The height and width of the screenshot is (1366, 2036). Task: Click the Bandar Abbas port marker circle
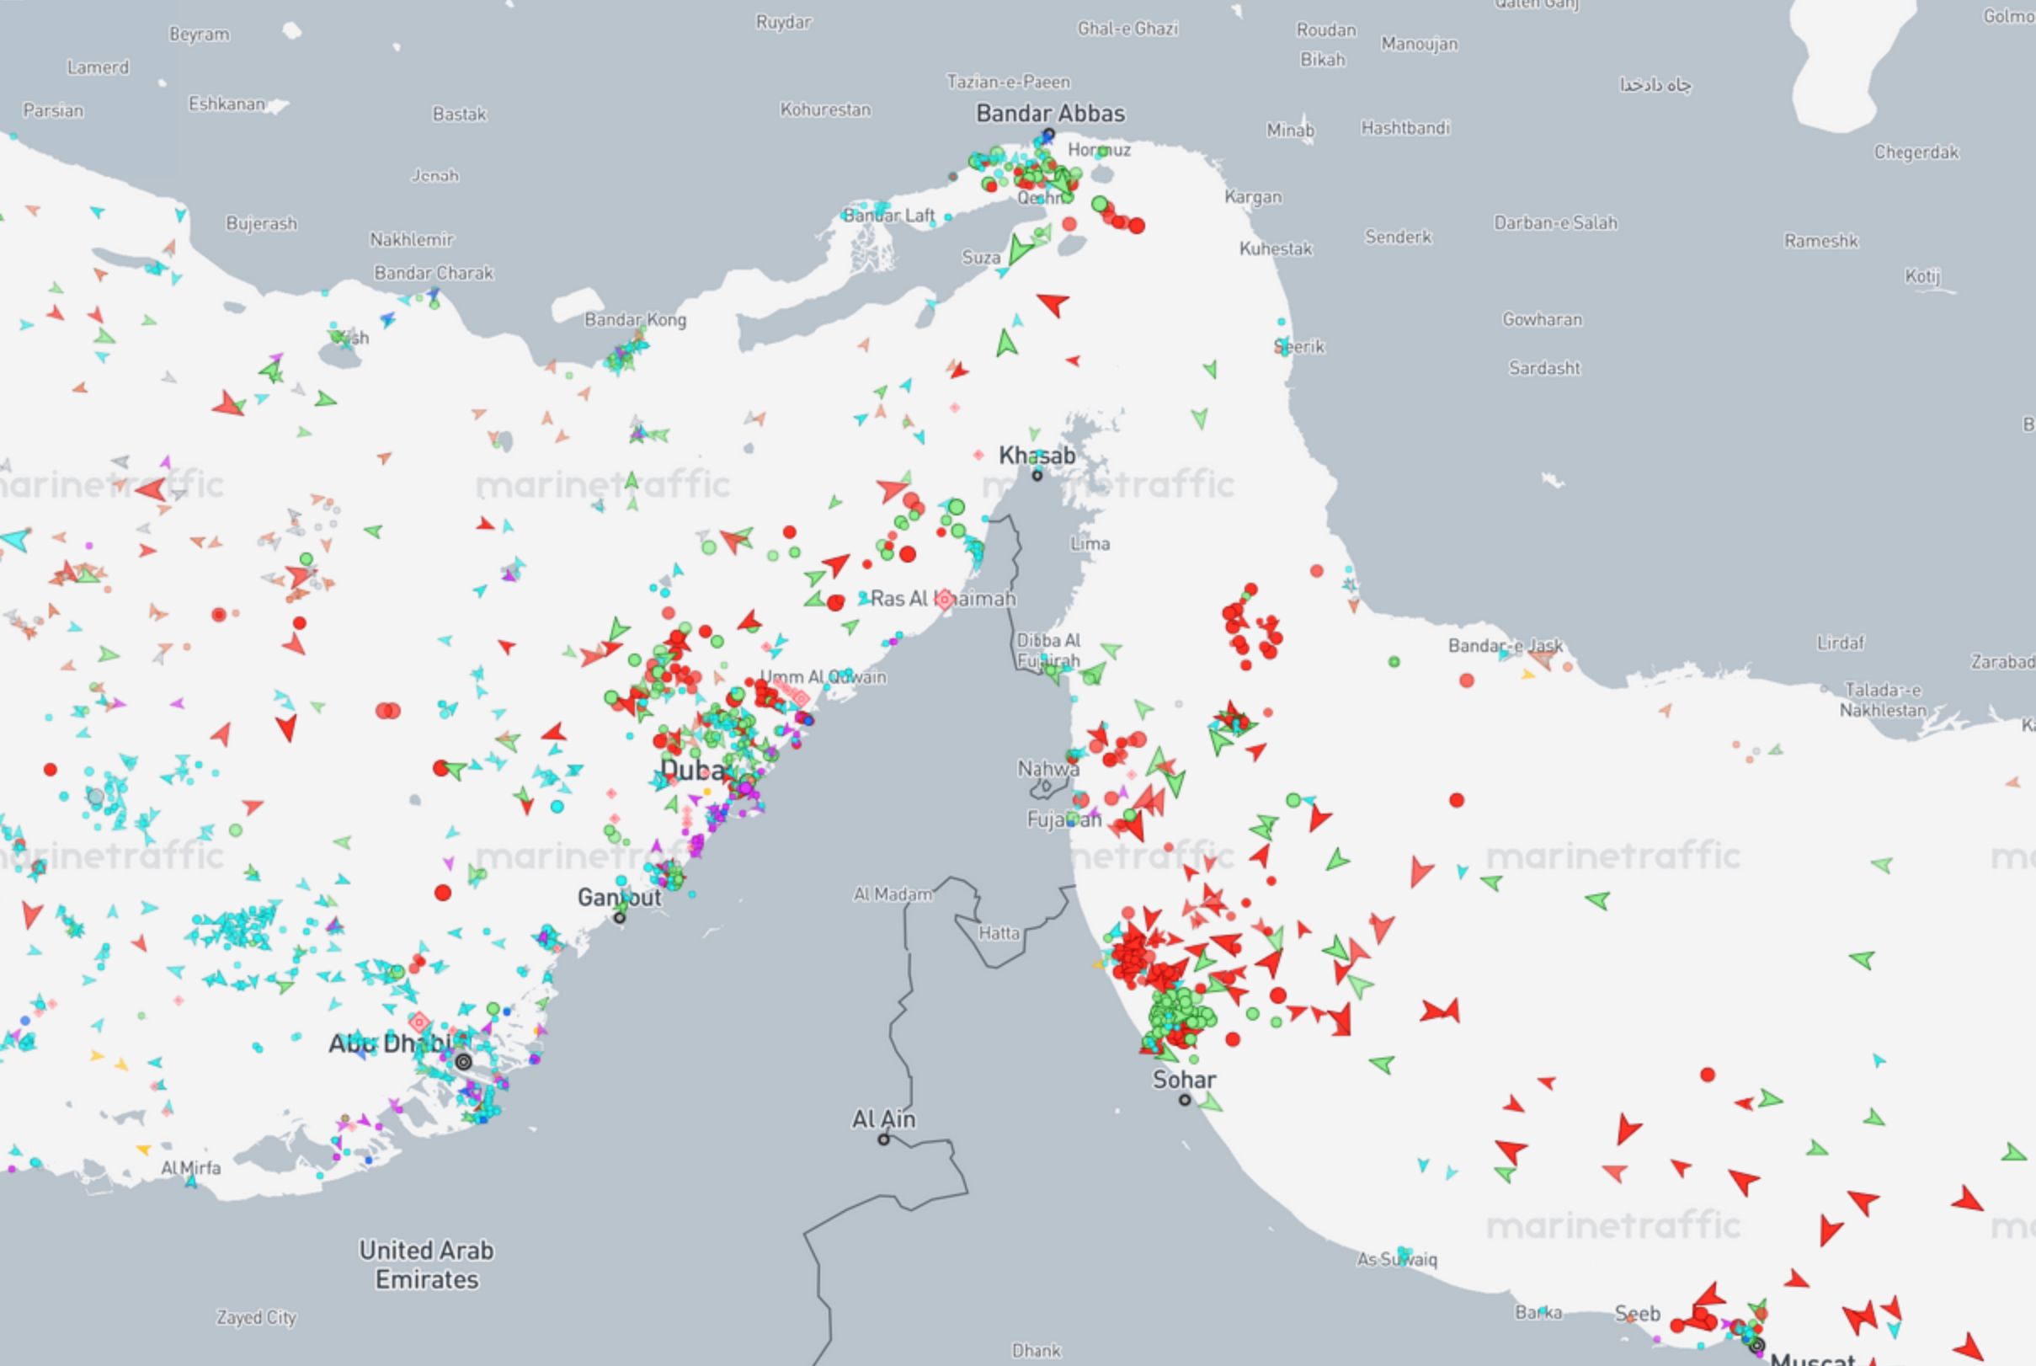coord(1049,134)
